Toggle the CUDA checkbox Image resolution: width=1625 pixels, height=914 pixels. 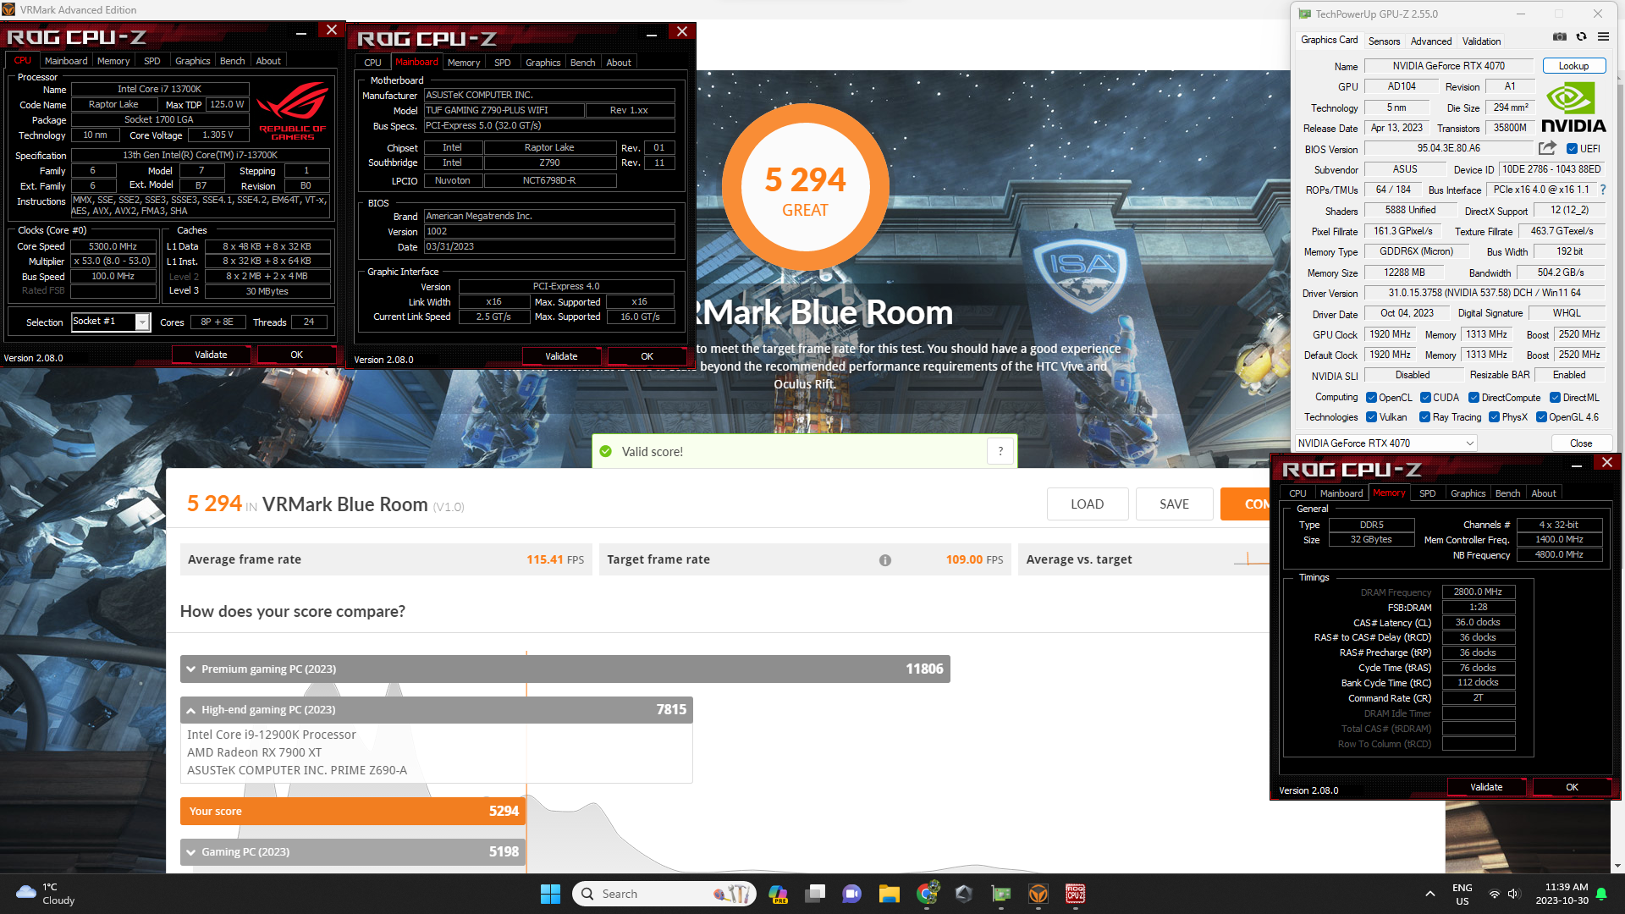(1425, 398)
